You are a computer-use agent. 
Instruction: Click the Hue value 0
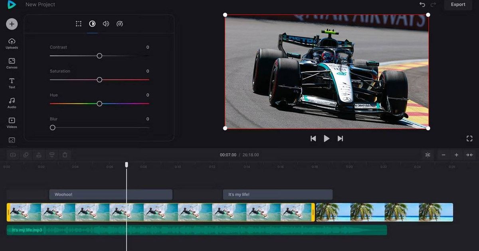(x=148, y=95)
